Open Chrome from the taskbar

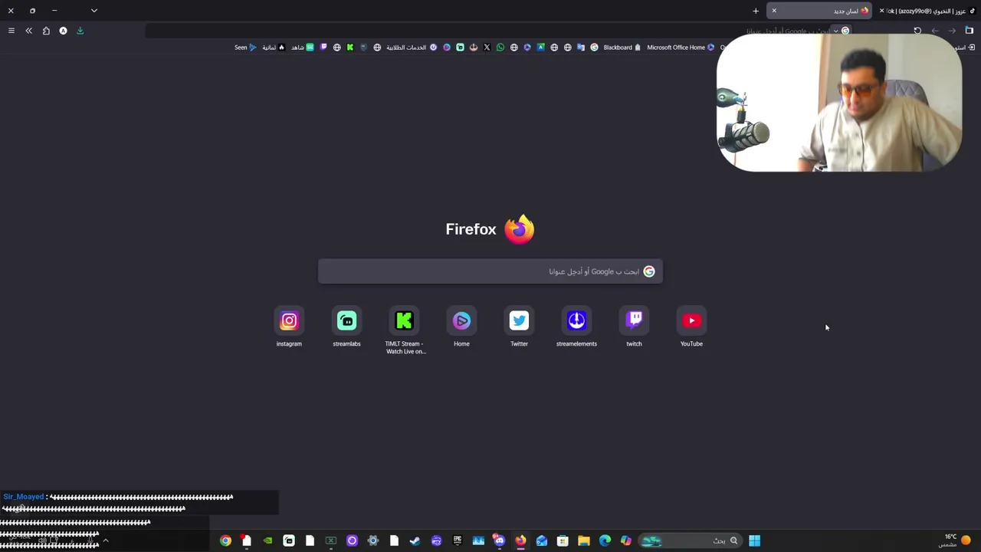(x=225, y=540)
